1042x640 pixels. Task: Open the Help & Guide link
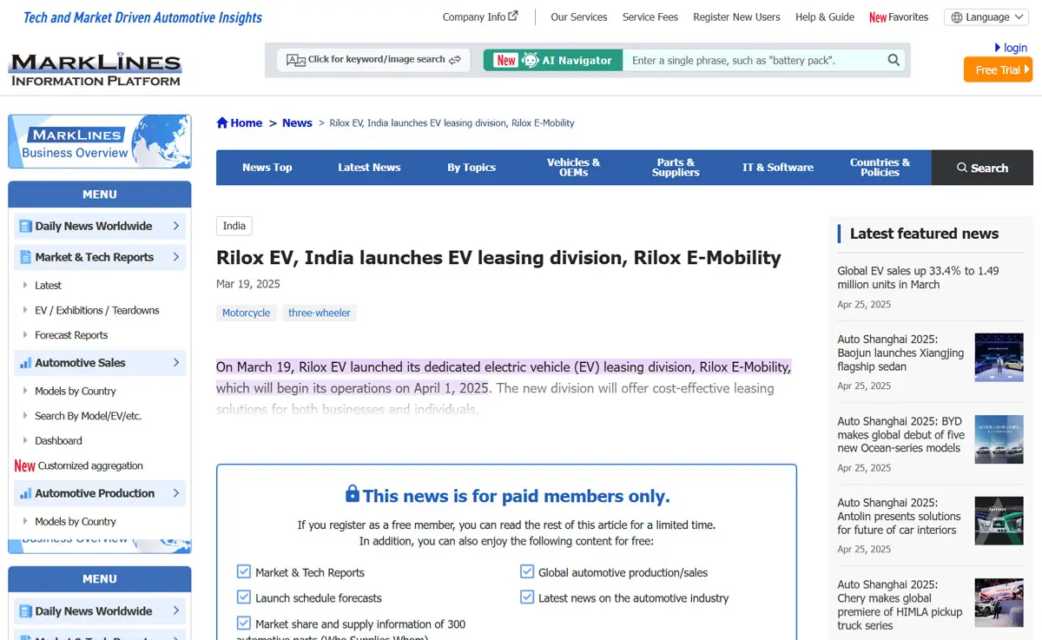(825, 17)
